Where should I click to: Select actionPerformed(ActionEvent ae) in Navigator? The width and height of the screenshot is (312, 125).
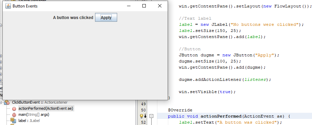click(46, 109)
